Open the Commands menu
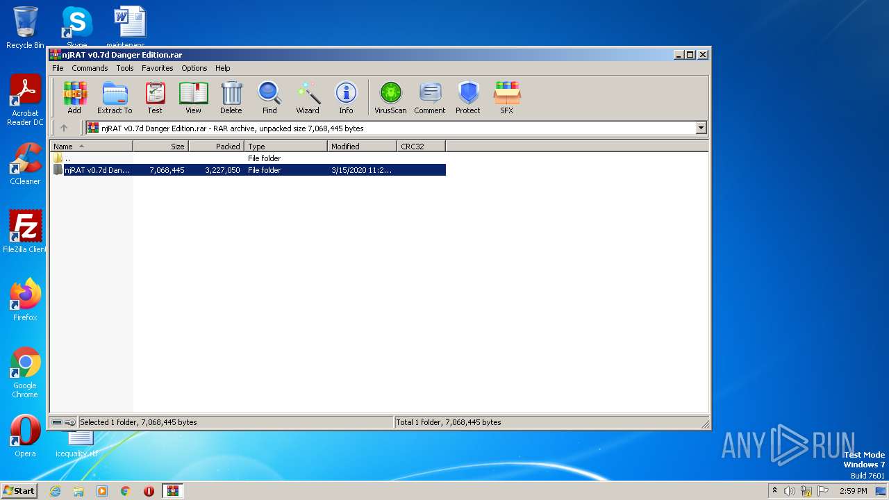This screenshot has width=889, height=500. click(90, 68)
